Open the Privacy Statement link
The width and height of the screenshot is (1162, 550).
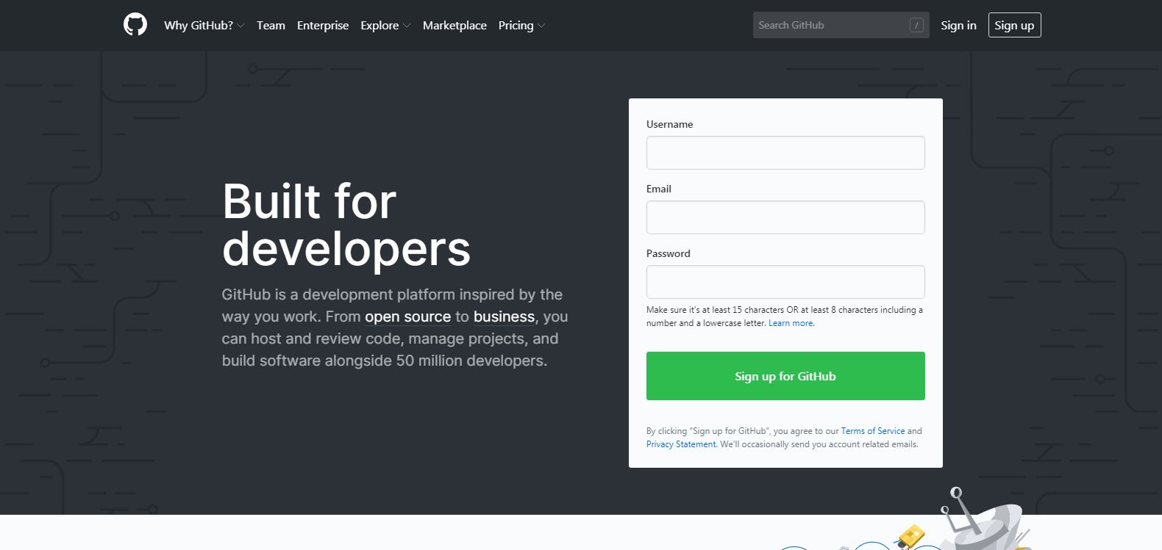tap(681, 444)
